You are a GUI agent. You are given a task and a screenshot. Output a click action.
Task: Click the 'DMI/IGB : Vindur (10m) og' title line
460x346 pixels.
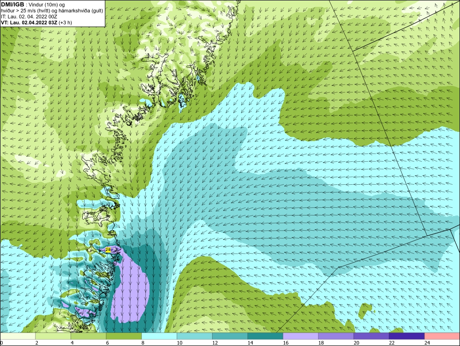click(x=33, y=5)
